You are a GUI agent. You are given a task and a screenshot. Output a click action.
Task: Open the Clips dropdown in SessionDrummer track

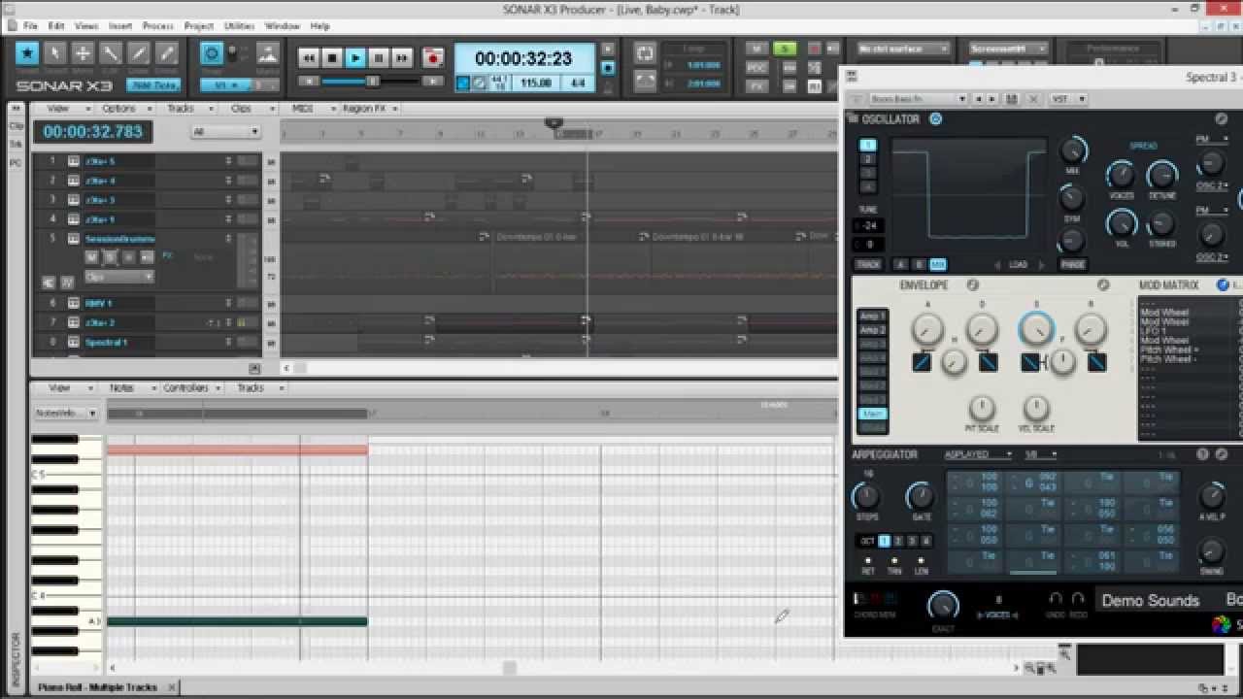coord(119,277)
